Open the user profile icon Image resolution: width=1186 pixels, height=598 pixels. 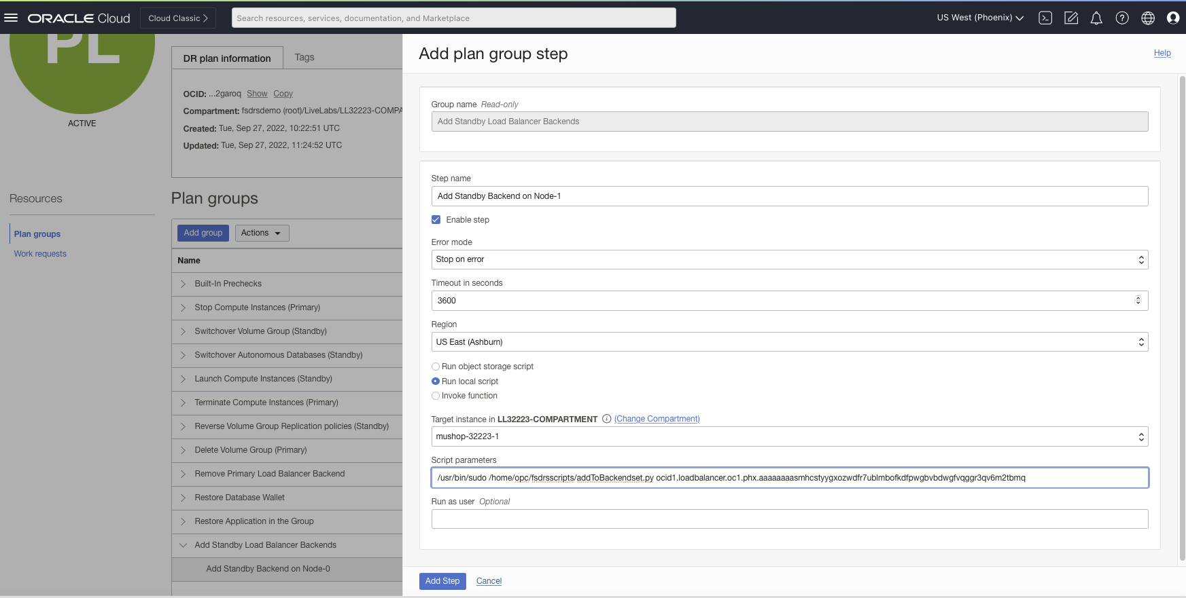pos(1173,18)
